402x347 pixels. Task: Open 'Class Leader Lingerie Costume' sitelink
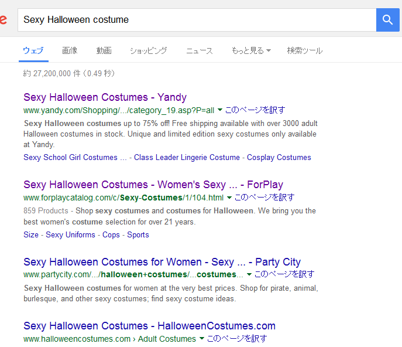(187, 157)
